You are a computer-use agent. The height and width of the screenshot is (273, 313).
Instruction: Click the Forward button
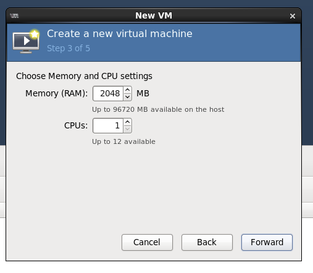[x=267, y=242]
